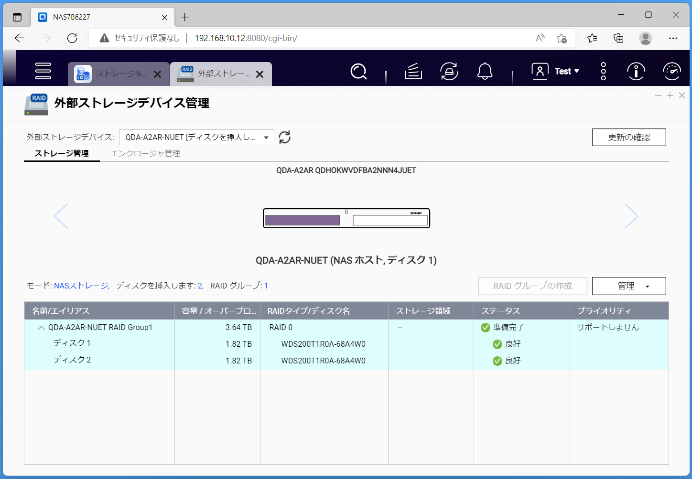Select the ストレージ管理 tab
Screen dimensions: 692x479
coord(62,153)
